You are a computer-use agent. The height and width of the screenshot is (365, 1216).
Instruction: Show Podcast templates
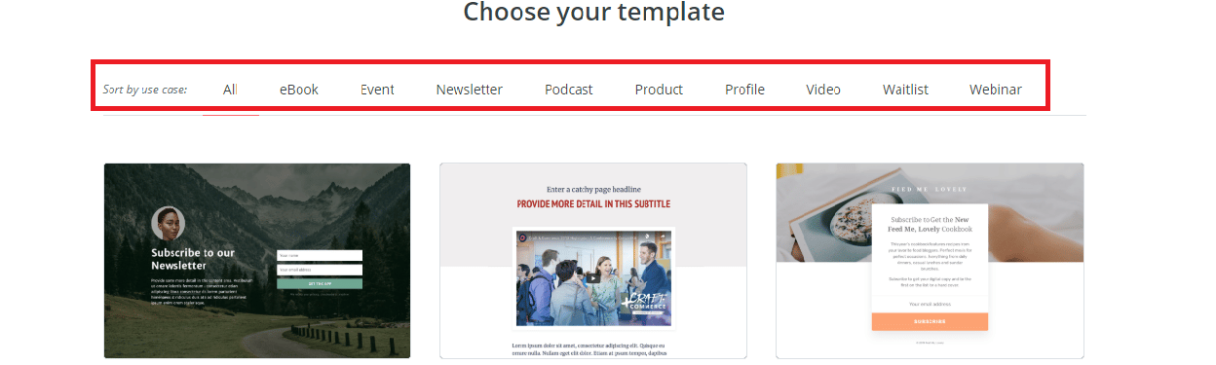click(569, 90)
